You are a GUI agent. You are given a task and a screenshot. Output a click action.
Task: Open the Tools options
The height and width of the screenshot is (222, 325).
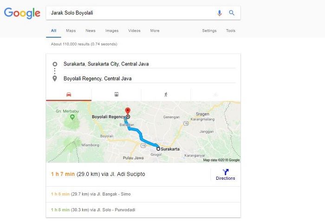pos(230,31)
